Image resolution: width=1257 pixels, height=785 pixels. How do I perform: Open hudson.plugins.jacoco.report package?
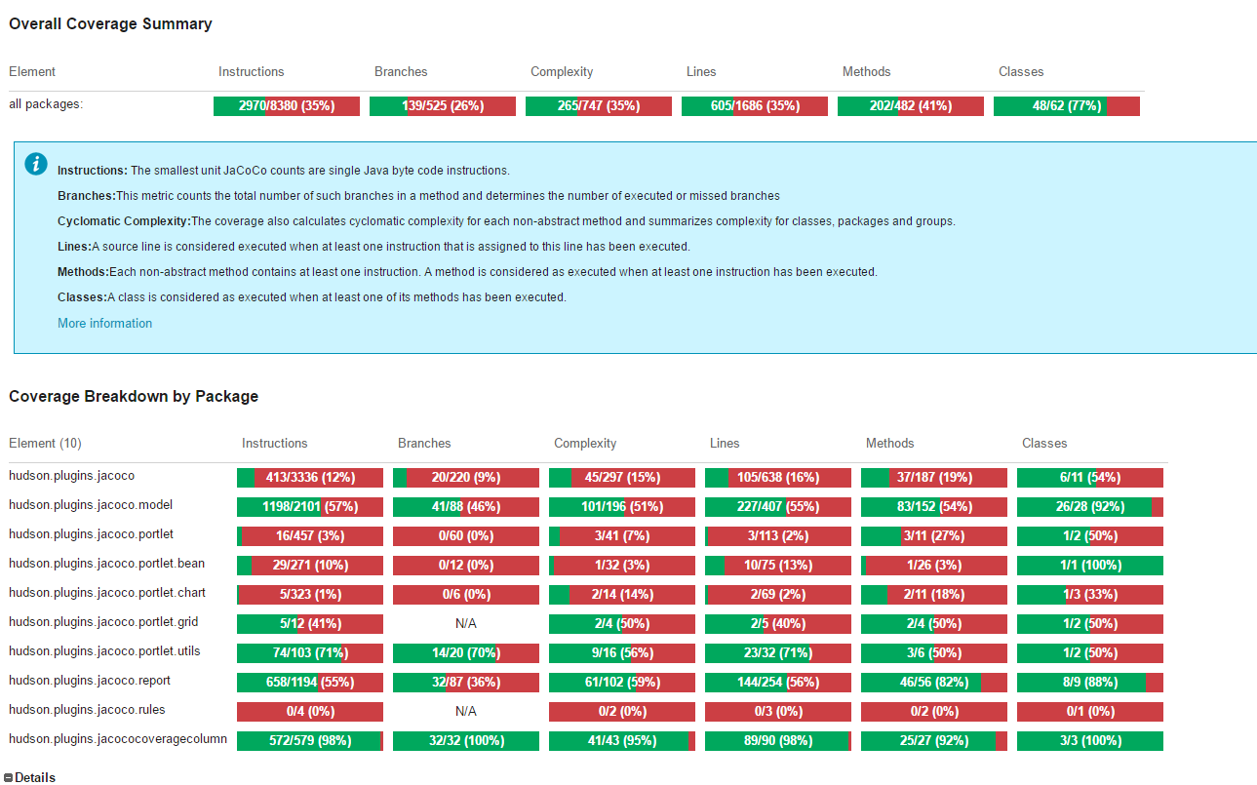pos(90,681)
